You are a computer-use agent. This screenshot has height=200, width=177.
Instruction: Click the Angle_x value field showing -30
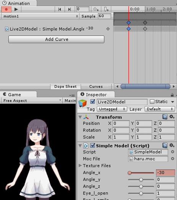point(166,173)
